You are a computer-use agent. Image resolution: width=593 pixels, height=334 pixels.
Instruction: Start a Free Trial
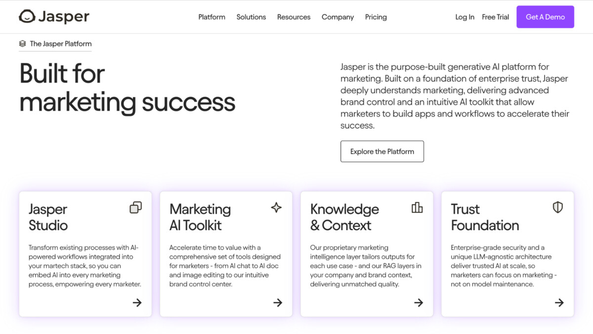[x=495, y=17]
